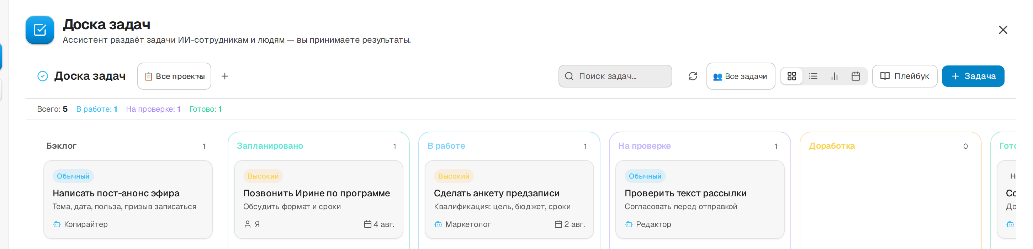Open the Плейбук button
The width and height of the screenshot is (1033, 249).
904,76
